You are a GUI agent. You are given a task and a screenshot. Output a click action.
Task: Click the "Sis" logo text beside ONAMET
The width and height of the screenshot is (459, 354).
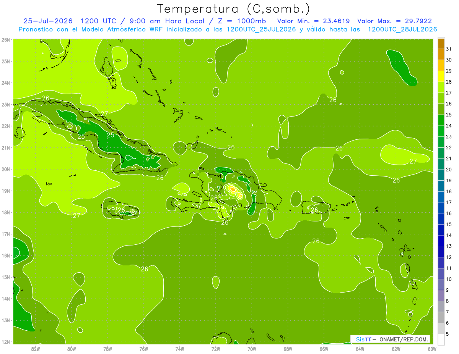click(360, 339)
